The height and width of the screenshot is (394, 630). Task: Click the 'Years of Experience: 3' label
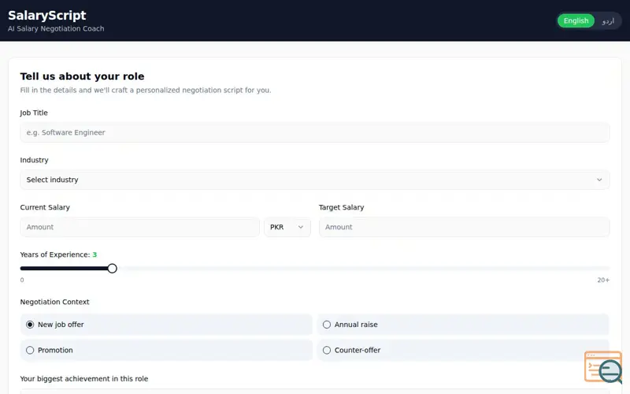(x=58, y=255)
